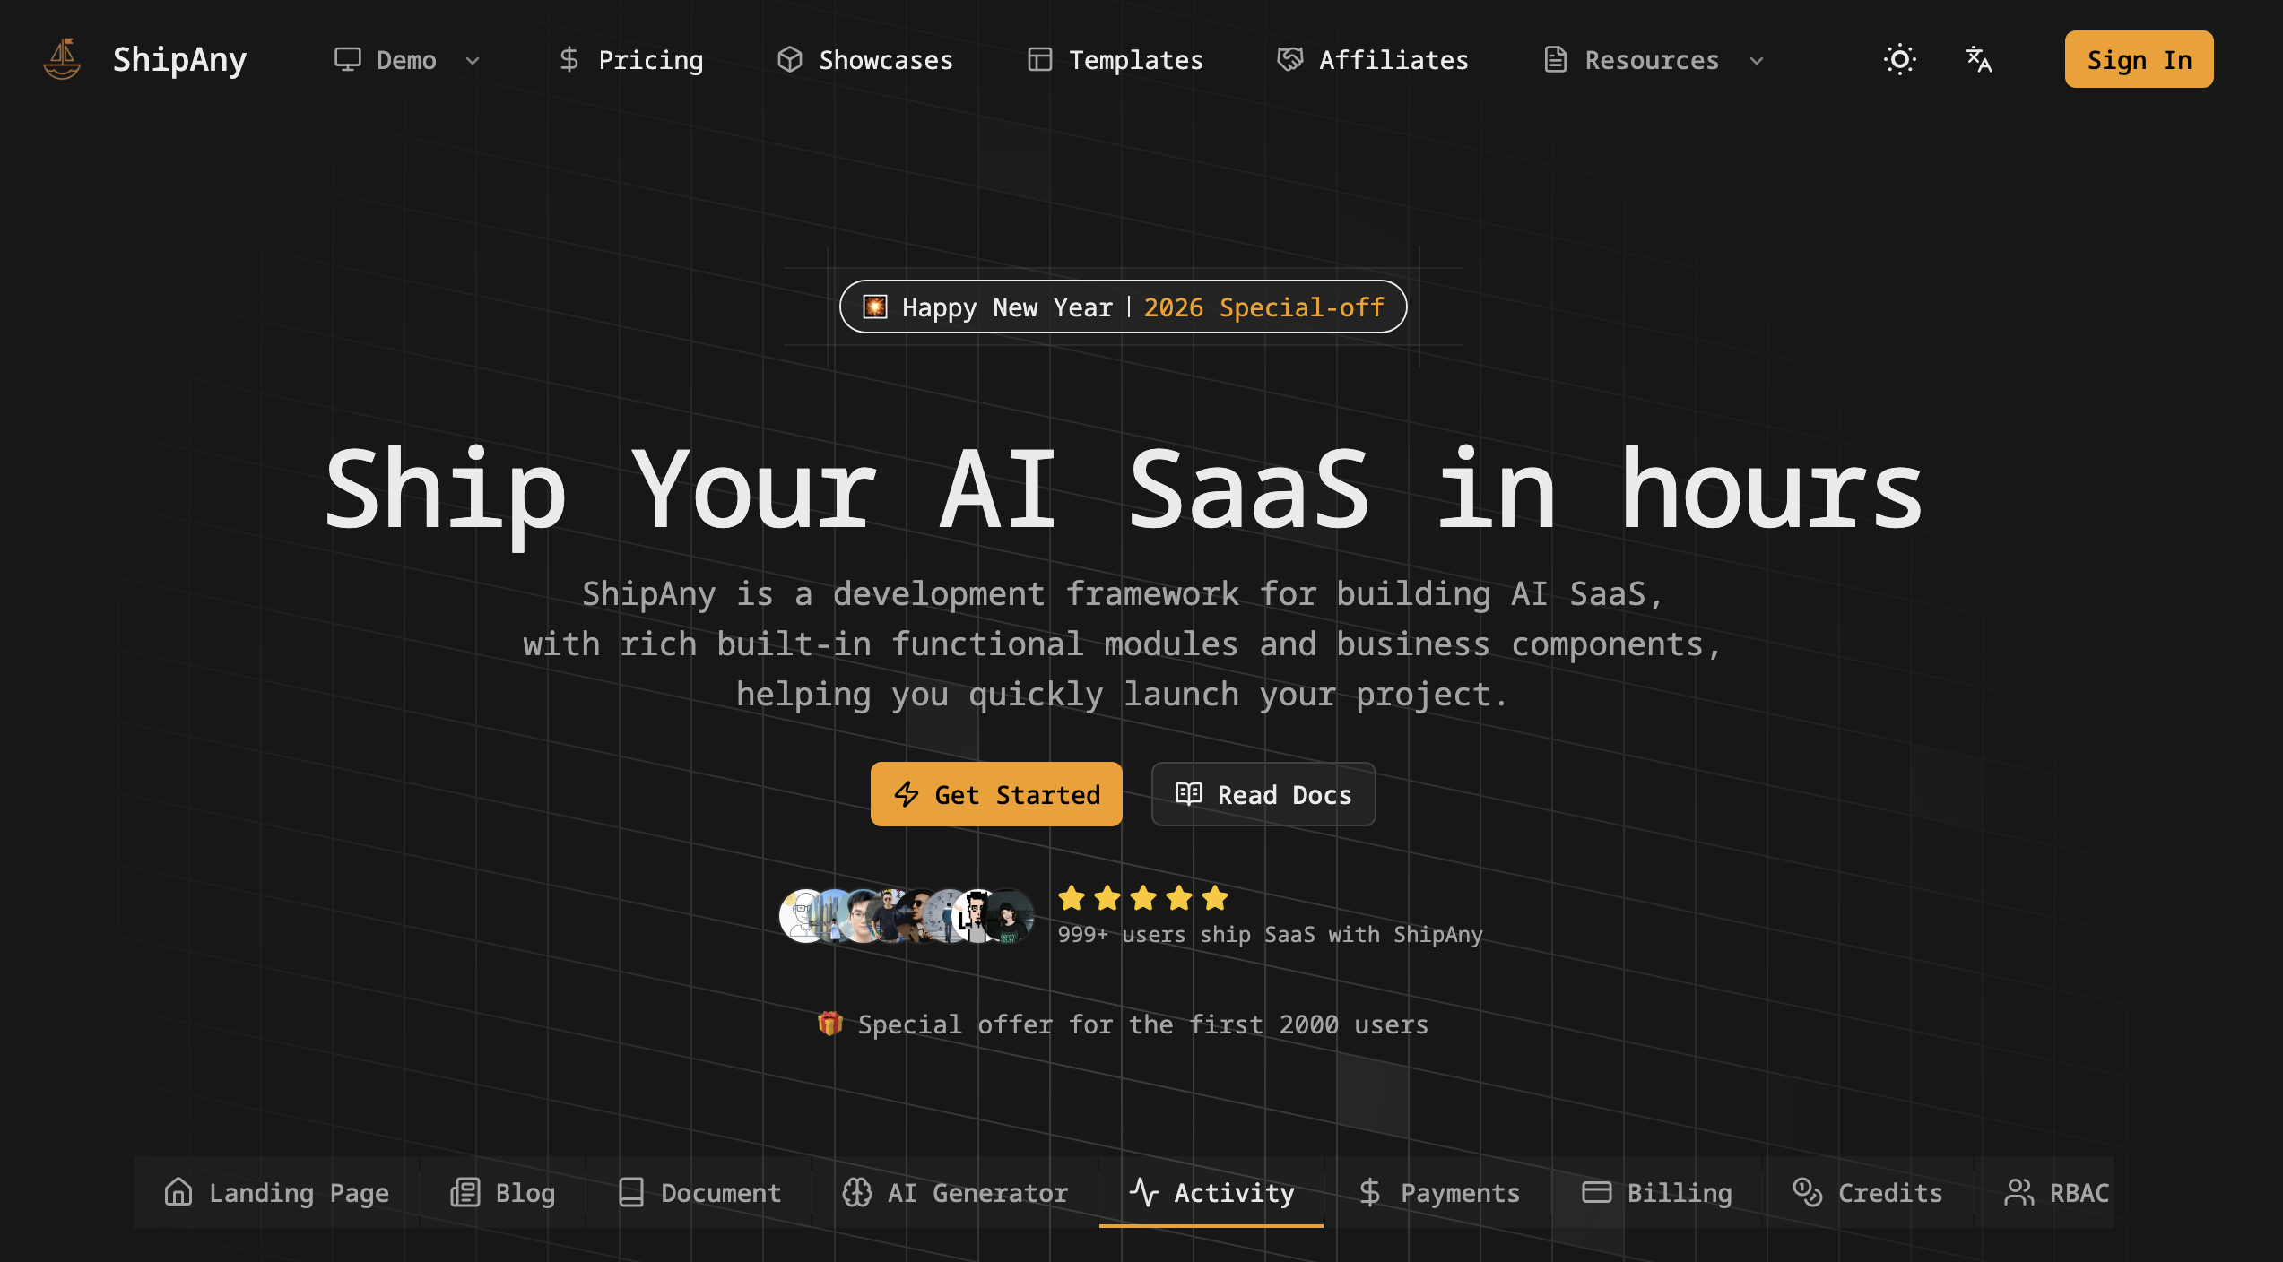Viewport: 2283px width, 1262px height.
Task: Click the Showcases cube icon
Action: pos(789,59)
